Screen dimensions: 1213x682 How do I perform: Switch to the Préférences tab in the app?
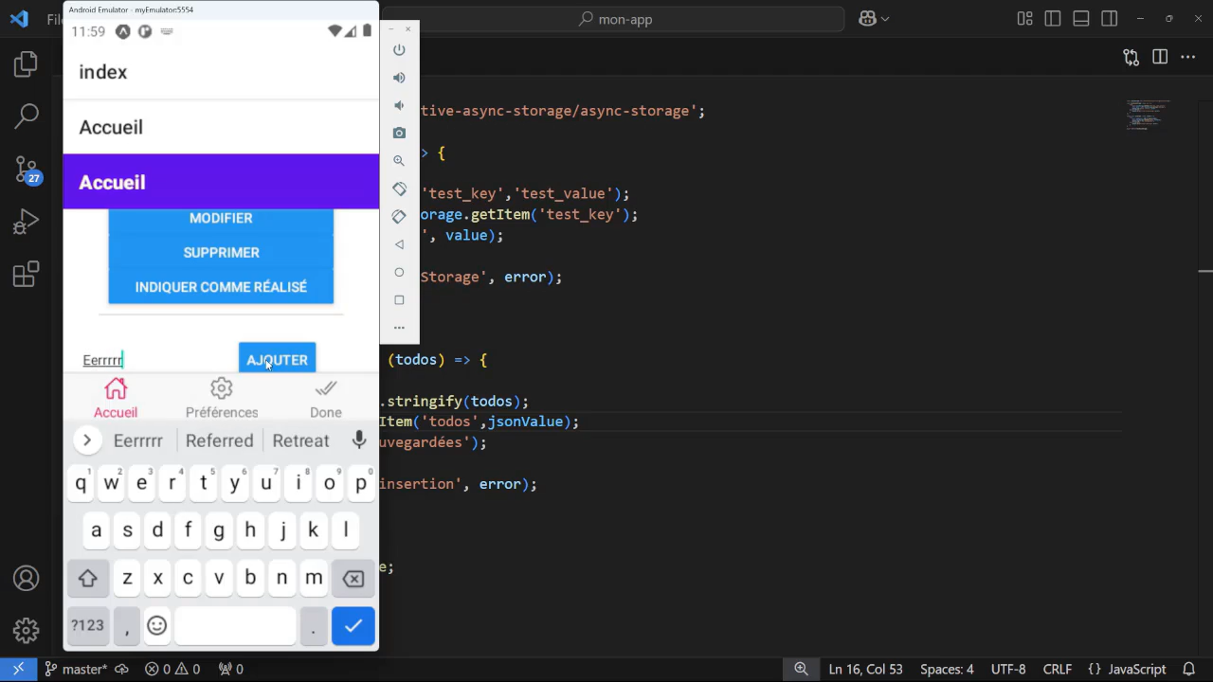point(221,397)
